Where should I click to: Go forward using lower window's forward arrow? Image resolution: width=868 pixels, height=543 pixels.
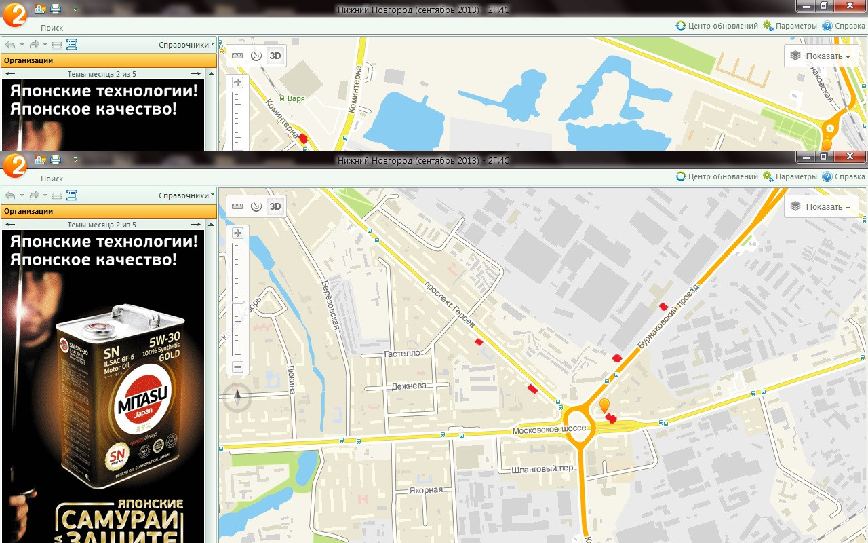click(34, 195)
